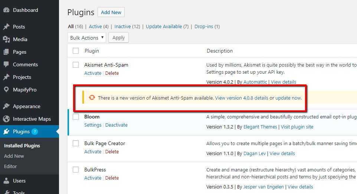Open the Bulk Actions dropdown
The image size is (357, 194).
(x=87, y=38)
